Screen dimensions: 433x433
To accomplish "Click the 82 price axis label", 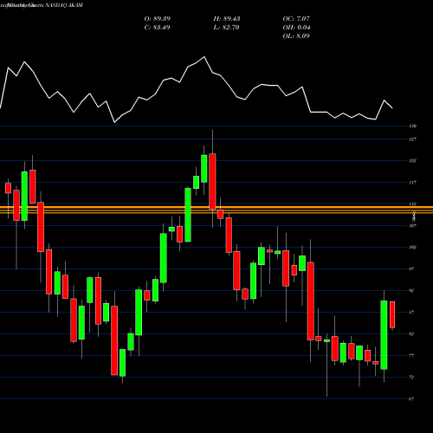I will [x=411, y=334].
